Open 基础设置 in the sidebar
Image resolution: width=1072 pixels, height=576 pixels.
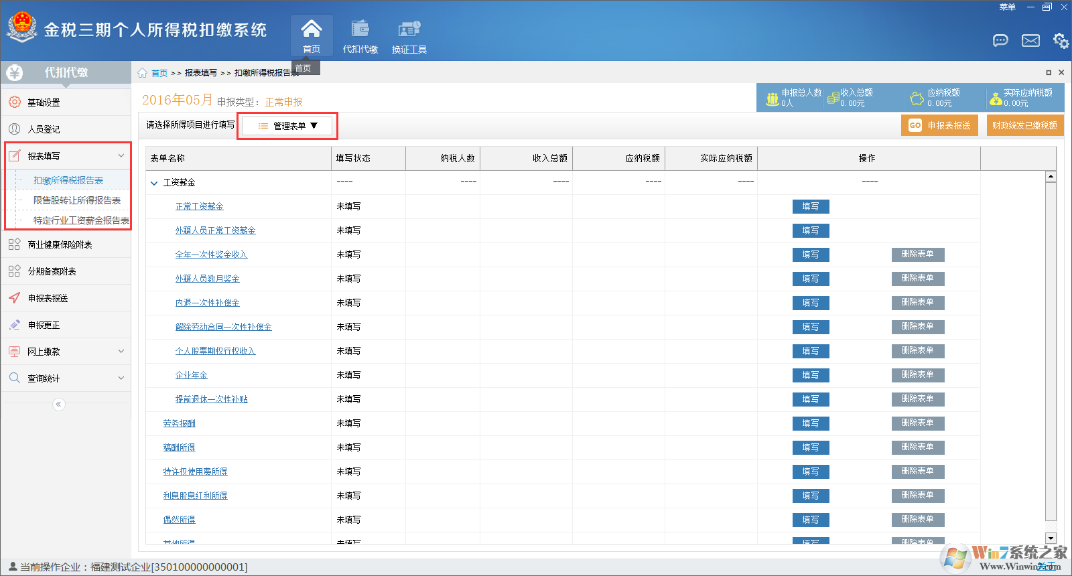44,102
